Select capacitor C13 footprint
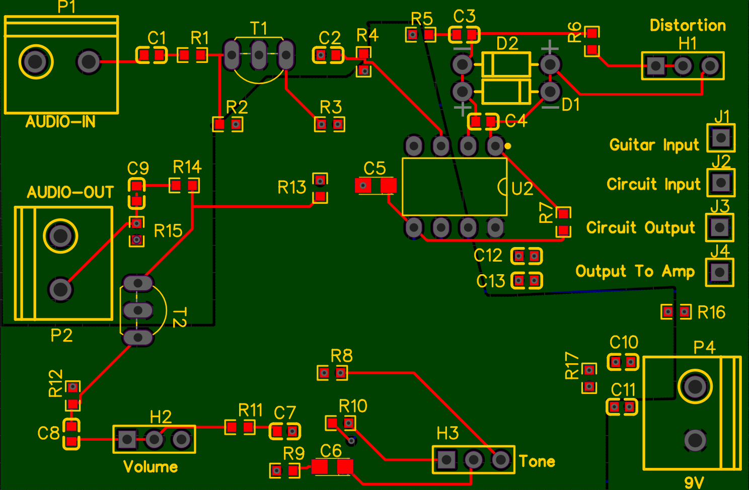 click(x=527, y=280)
